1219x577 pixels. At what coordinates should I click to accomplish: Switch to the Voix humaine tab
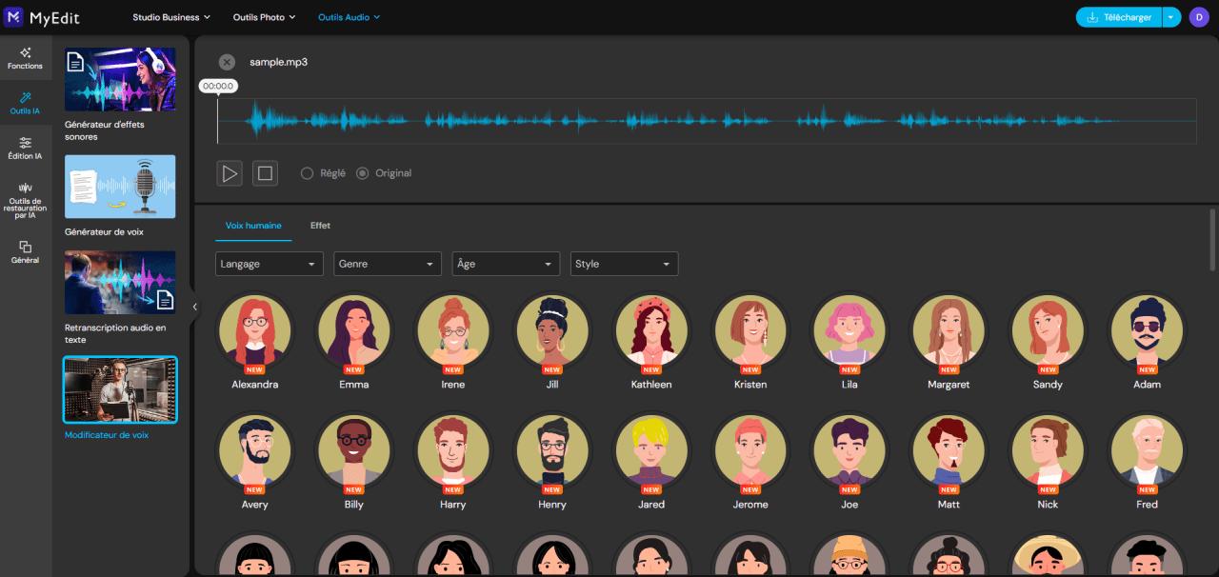point(253,226)
